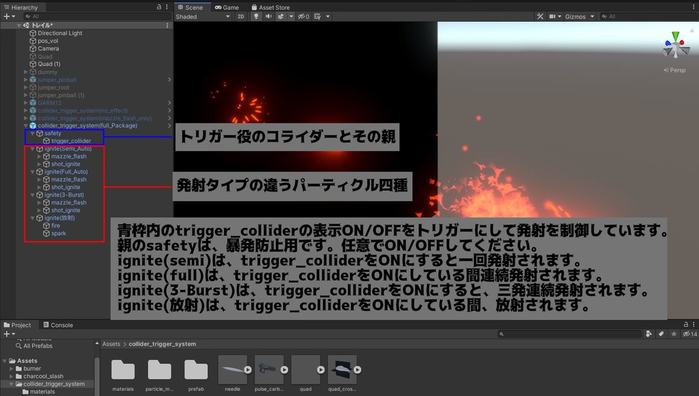
Task: Click the create (+) icon in the Hierarchy panel
Action: tap(5, 16)
